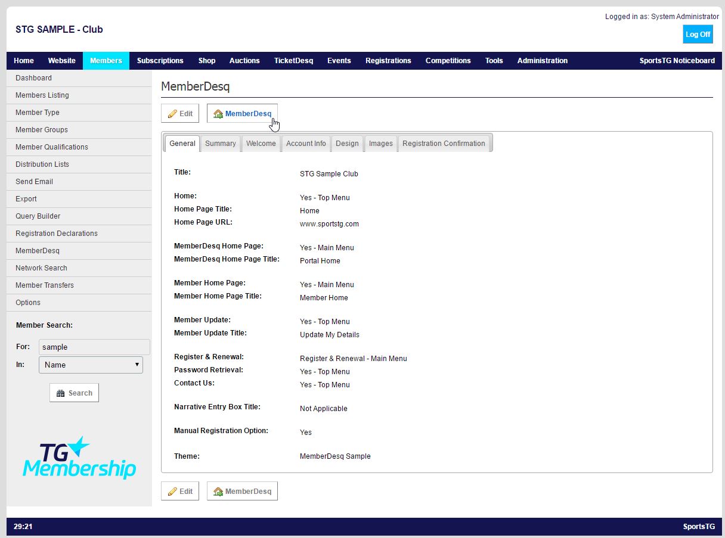Click the 29:21 session timer

tap(23, 527)
